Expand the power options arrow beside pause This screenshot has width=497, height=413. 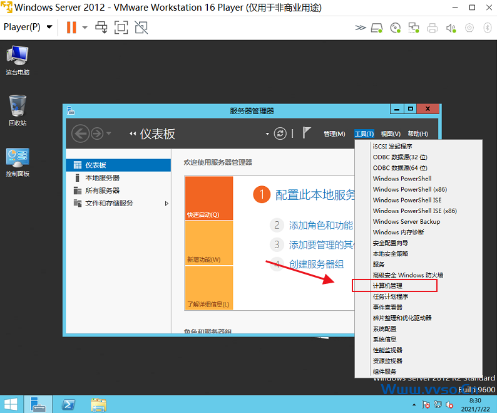[x=85, y=28]
